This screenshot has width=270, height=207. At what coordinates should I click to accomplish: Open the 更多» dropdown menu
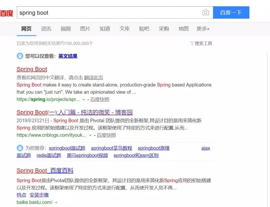[x=202, y=29]
